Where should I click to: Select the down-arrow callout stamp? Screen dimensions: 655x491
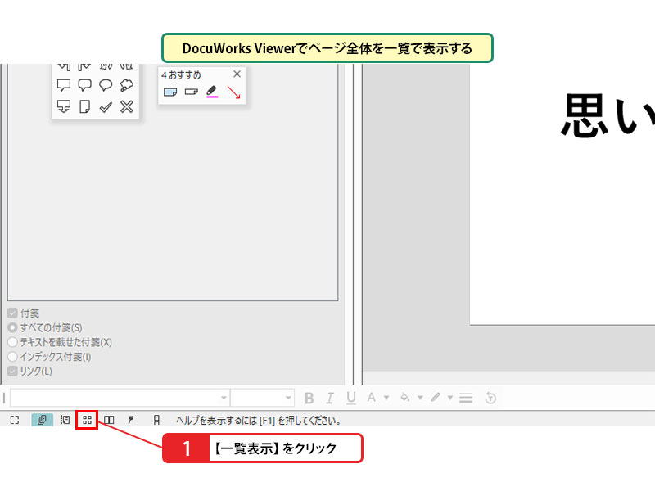(64, 106)
